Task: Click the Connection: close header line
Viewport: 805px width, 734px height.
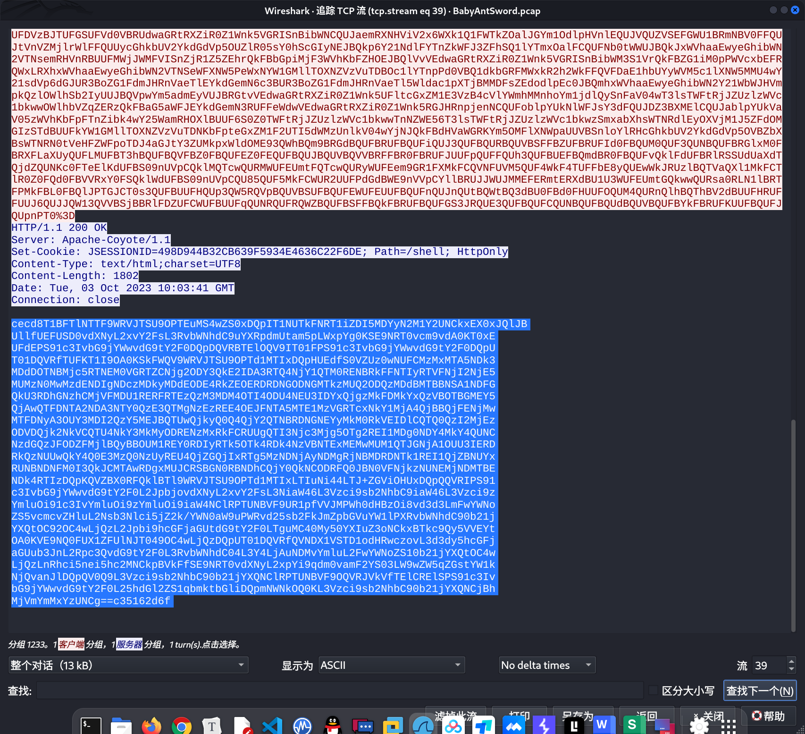Action: [66, 300]
